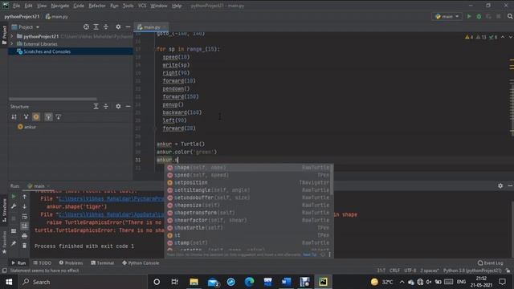This screenshot has width=514, height=289.
Task: Pick shapesize completion suggestion
Action: coord(249,206)
